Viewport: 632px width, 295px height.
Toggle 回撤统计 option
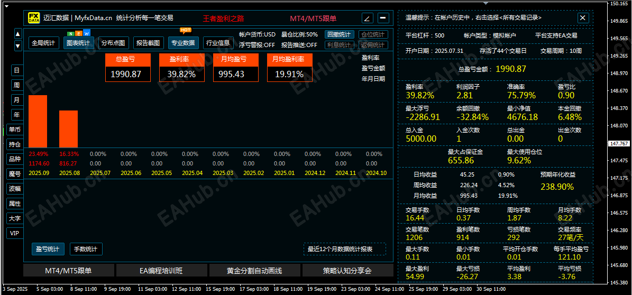click(x=340, y=35)
